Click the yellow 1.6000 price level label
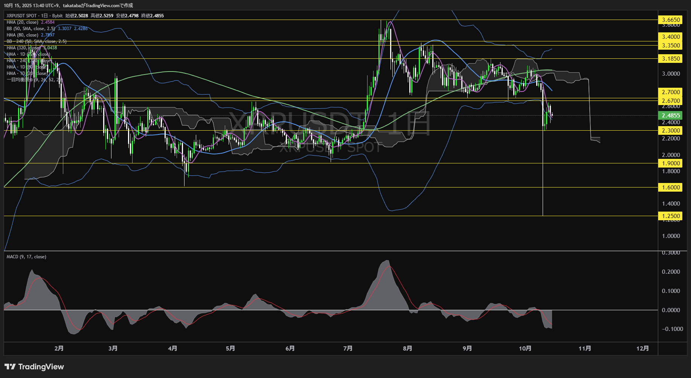This screenshot has height=378, width=691. coord(671,187)
